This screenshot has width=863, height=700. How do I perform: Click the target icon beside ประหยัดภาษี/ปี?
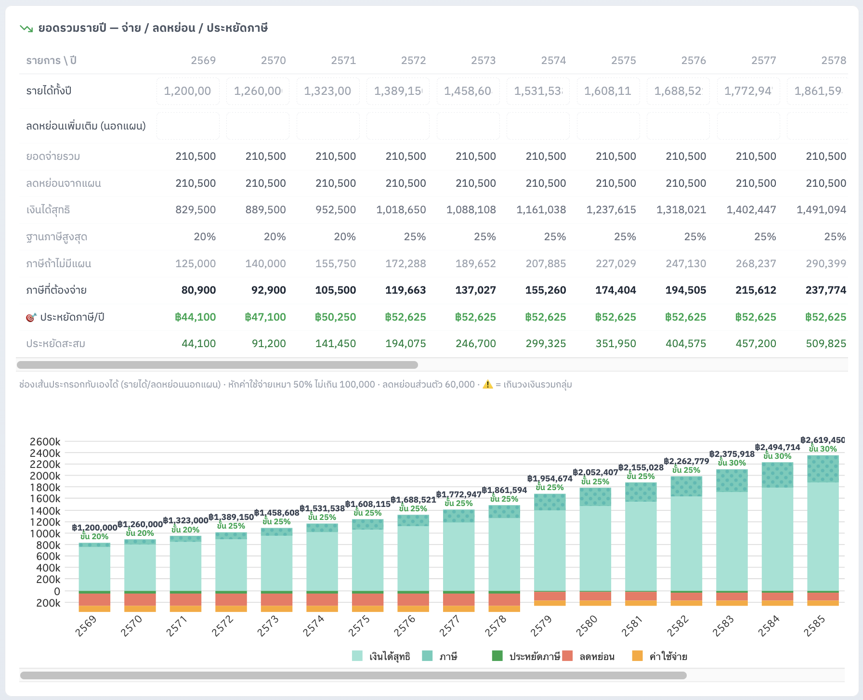[x=31, y=317]
